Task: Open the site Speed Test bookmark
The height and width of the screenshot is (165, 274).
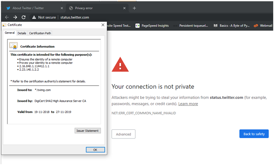Action: [x=119, y=26]
